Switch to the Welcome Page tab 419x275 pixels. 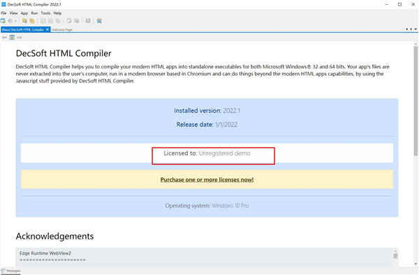[x=62, y=29]
